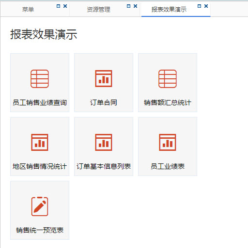Open the 订单基本信息列表 chart icon
Image resolution: width=248 pixels, height=248 pixels.
pos(104,142)
